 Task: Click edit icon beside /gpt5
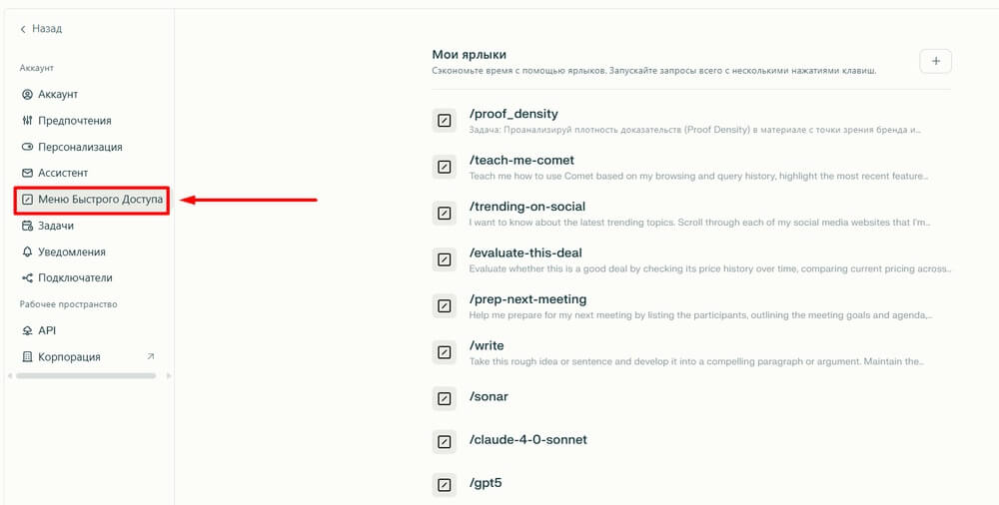445,485
